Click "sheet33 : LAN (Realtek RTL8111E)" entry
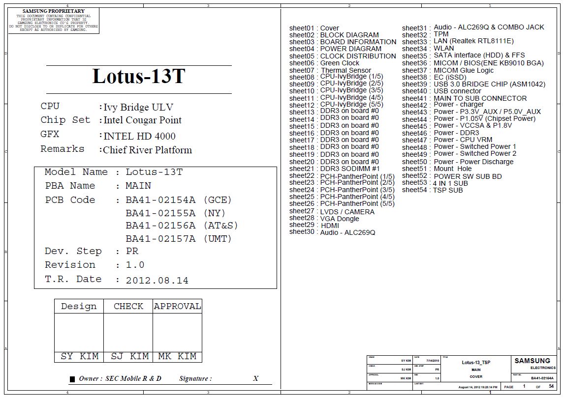The image size is (565, 399). [458, 41]
